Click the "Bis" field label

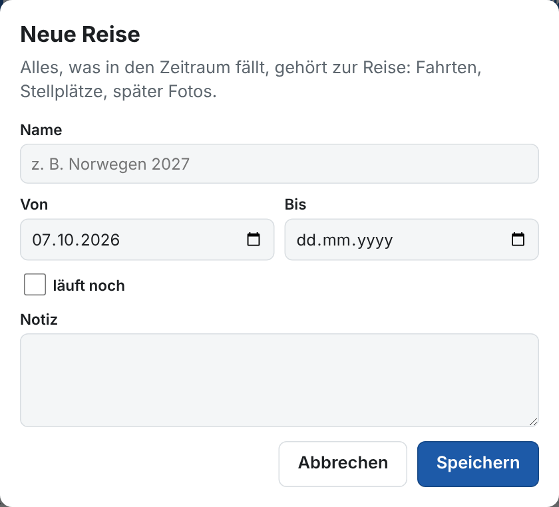pyautogui.click(x=295, y=205)
